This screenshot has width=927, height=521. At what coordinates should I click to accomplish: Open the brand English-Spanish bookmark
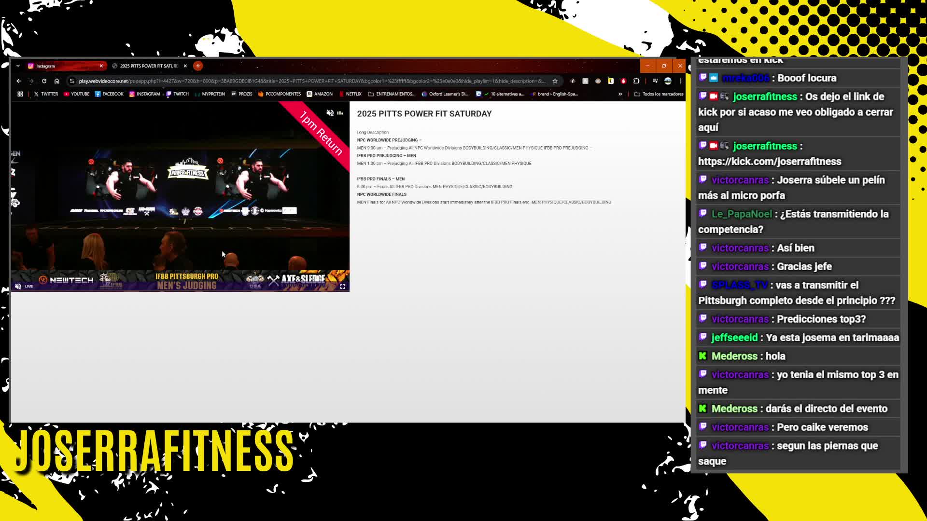pyautogui.click(x=554, y=94)
